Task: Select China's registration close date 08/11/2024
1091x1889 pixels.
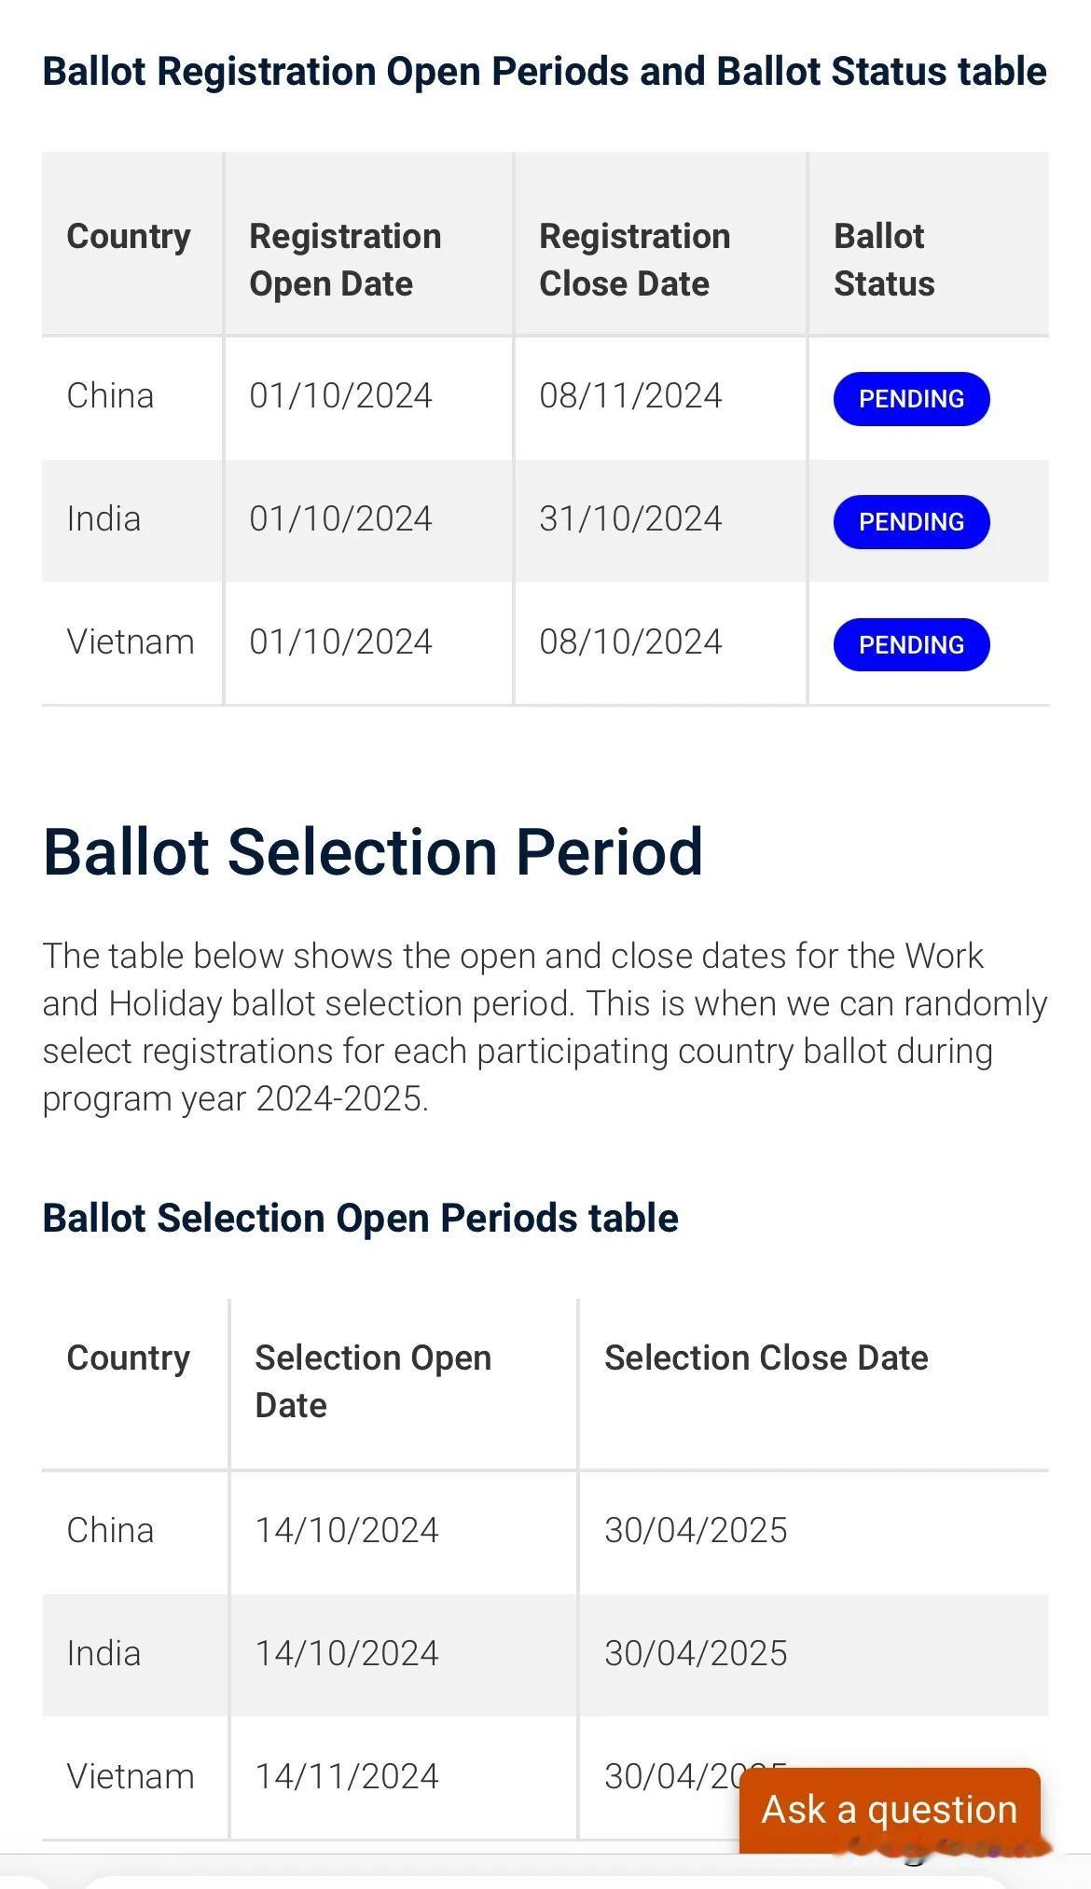Action: coord(630,396)
